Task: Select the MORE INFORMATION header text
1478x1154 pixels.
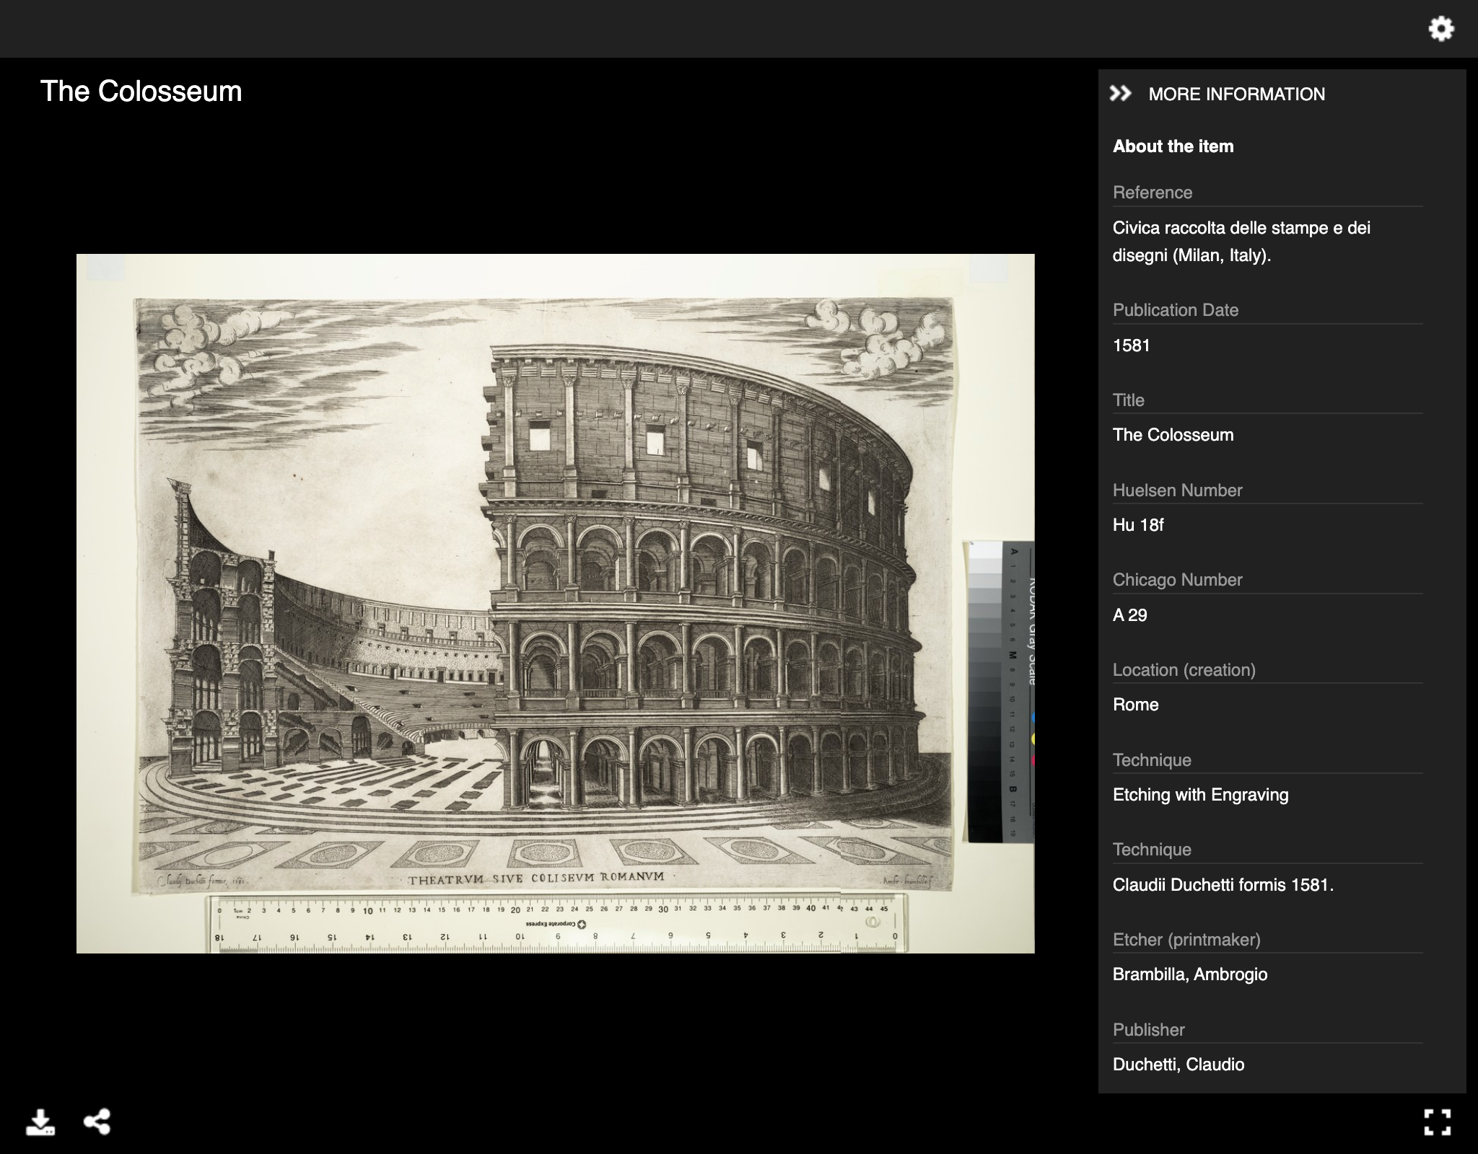Action: tap(1236, 94)
